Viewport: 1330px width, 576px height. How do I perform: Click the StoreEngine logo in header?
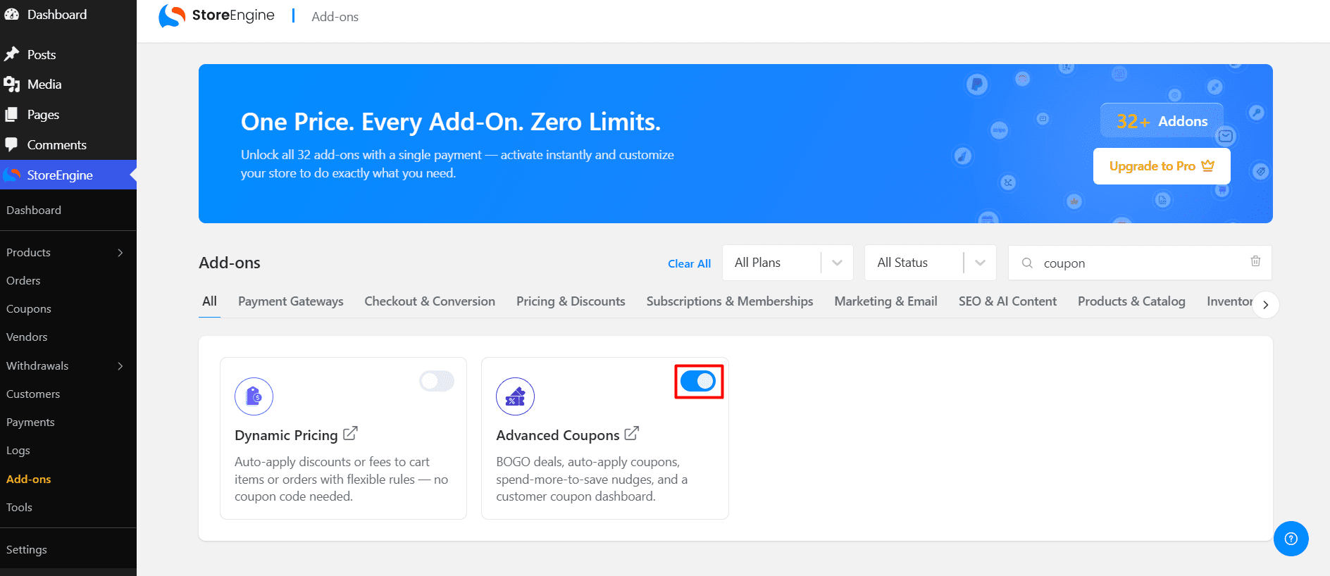(x=216, y=15)
